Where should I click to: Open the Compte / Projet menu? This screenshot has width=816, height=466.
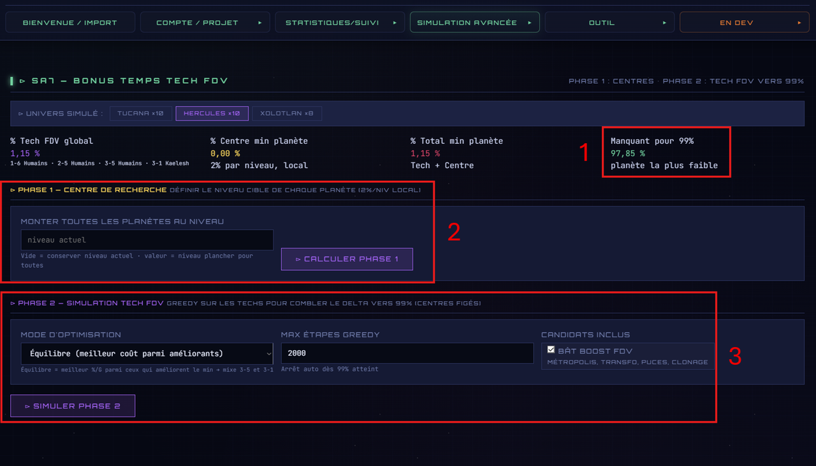coord(205,22)
